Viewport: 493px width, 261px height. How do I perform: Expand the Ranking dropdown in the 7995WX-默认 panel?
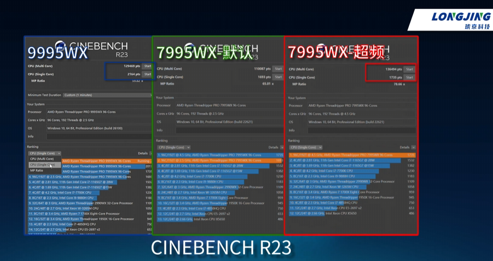pyautogui.click(x=173, y=147)
